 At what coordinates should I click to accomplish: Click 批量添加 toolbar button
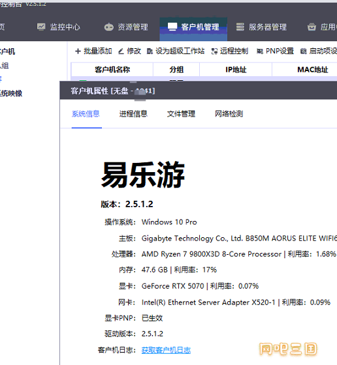pos(93,51)
